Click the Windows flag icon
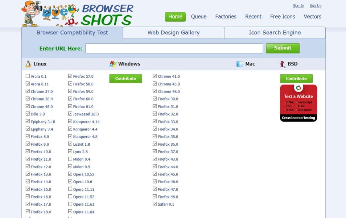The height and width of the screenshot is (218, 346). tap(113, 64)
